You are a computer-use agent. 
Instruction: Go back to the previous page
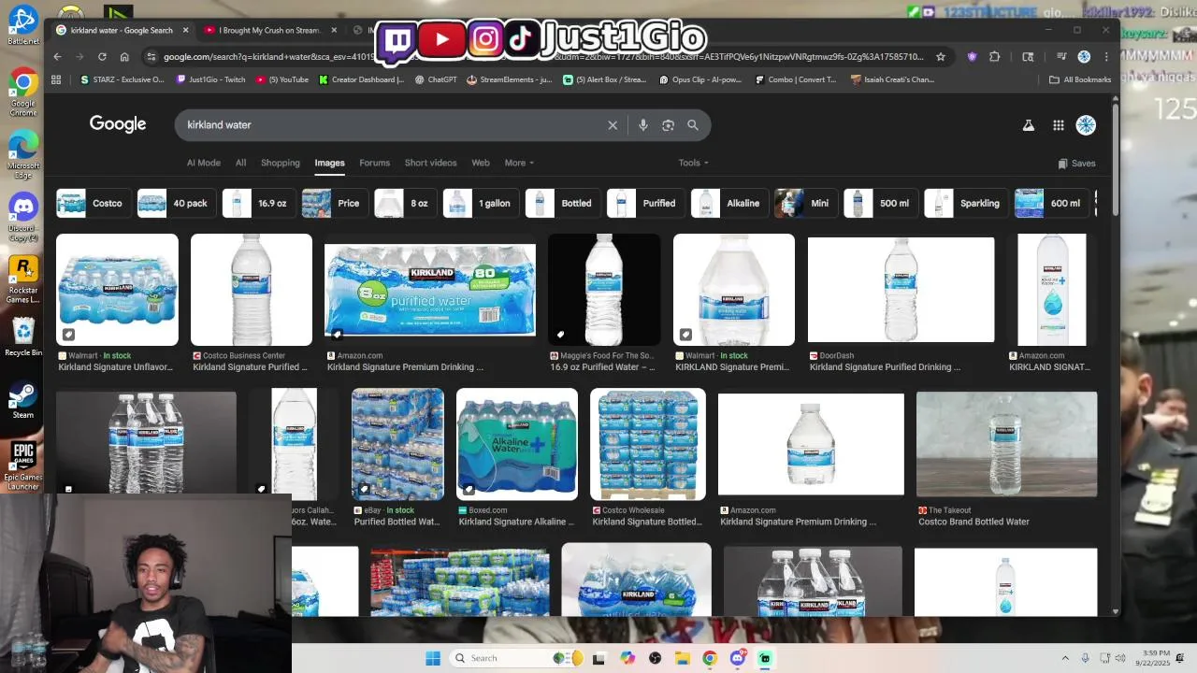(57, 56)
